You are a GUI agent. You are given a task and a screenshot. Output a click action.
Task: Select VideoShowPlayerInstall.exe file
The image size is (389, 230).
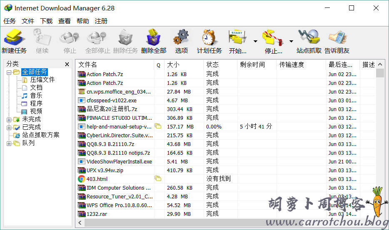(x=119, y=162)
